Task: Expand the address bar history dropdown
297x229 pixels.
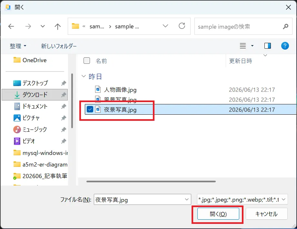Action: [165, 26]
